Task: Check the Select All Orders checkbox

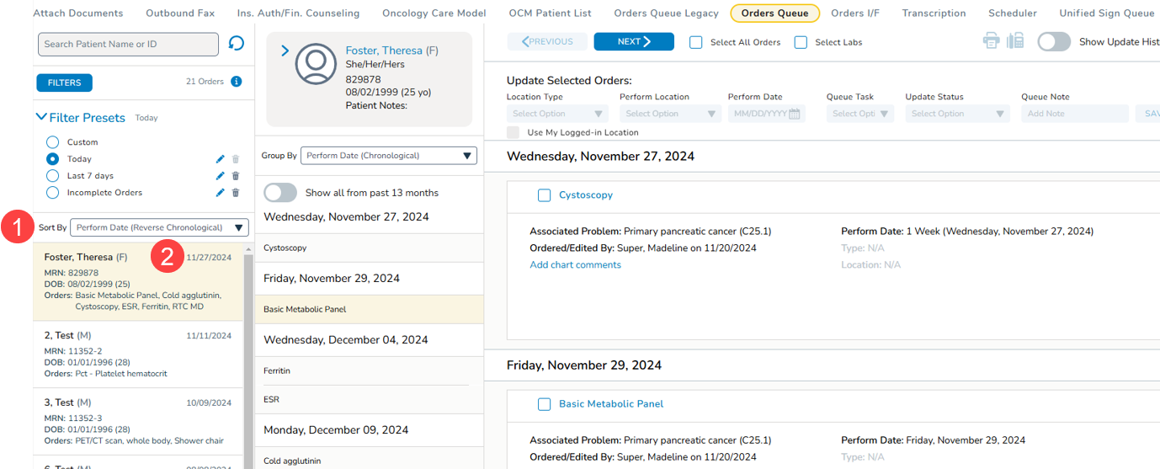Action: tap(696, 42)
